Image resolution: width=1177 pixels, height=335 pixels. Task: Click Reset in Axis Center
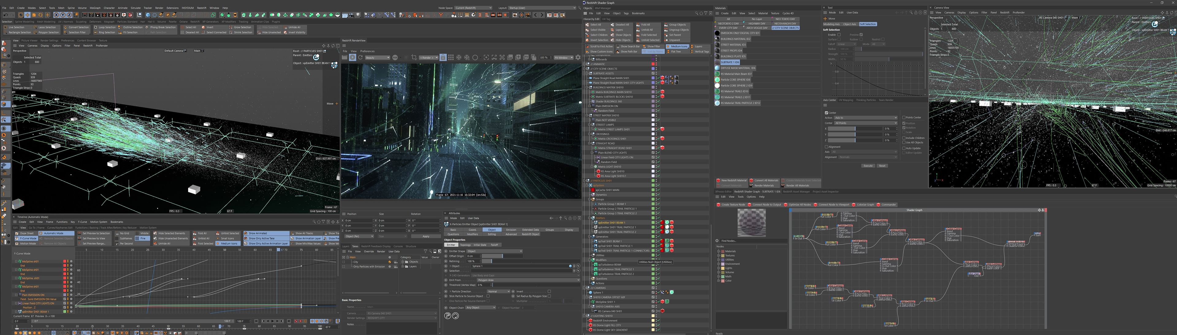pos(882,166)
